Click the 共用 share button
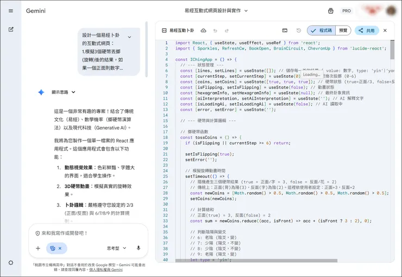The height and width of the screenshot is (277, 402). 367,30
